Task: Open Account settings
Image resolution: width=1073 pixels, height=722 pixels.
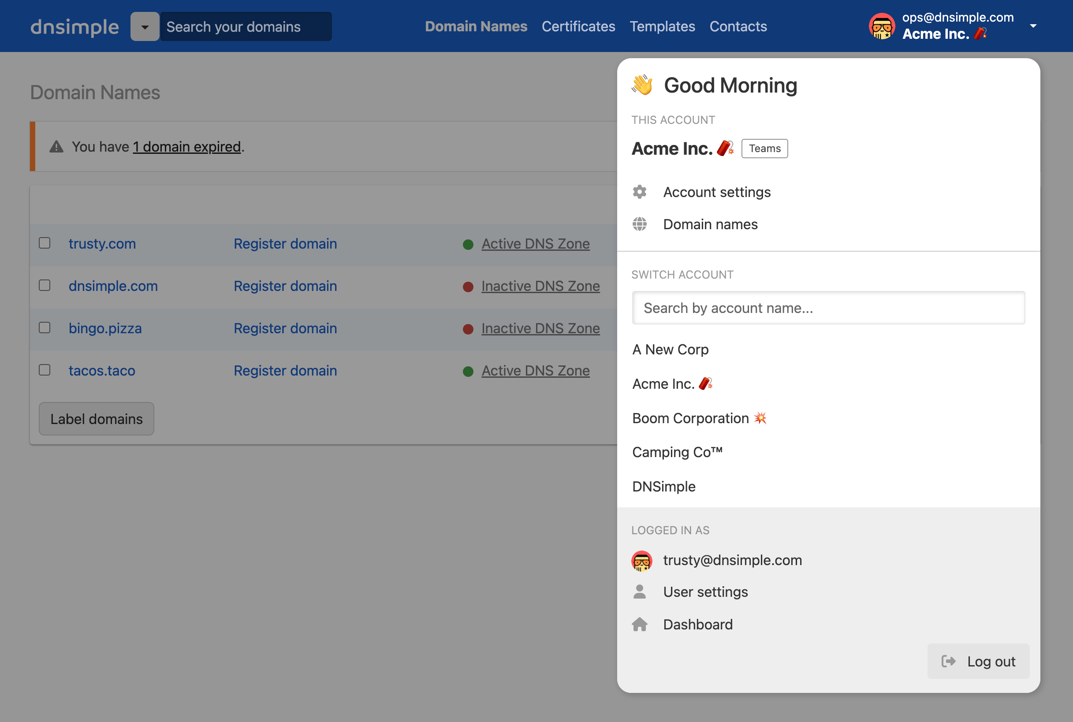Action: 716,192
